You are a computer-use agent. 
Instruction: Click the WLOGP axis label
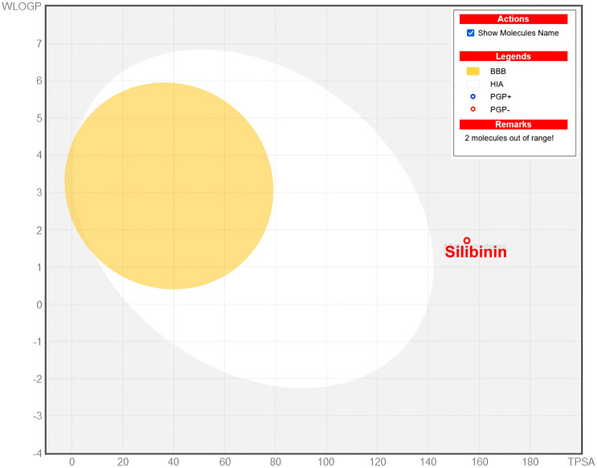[x=22, y=7]
